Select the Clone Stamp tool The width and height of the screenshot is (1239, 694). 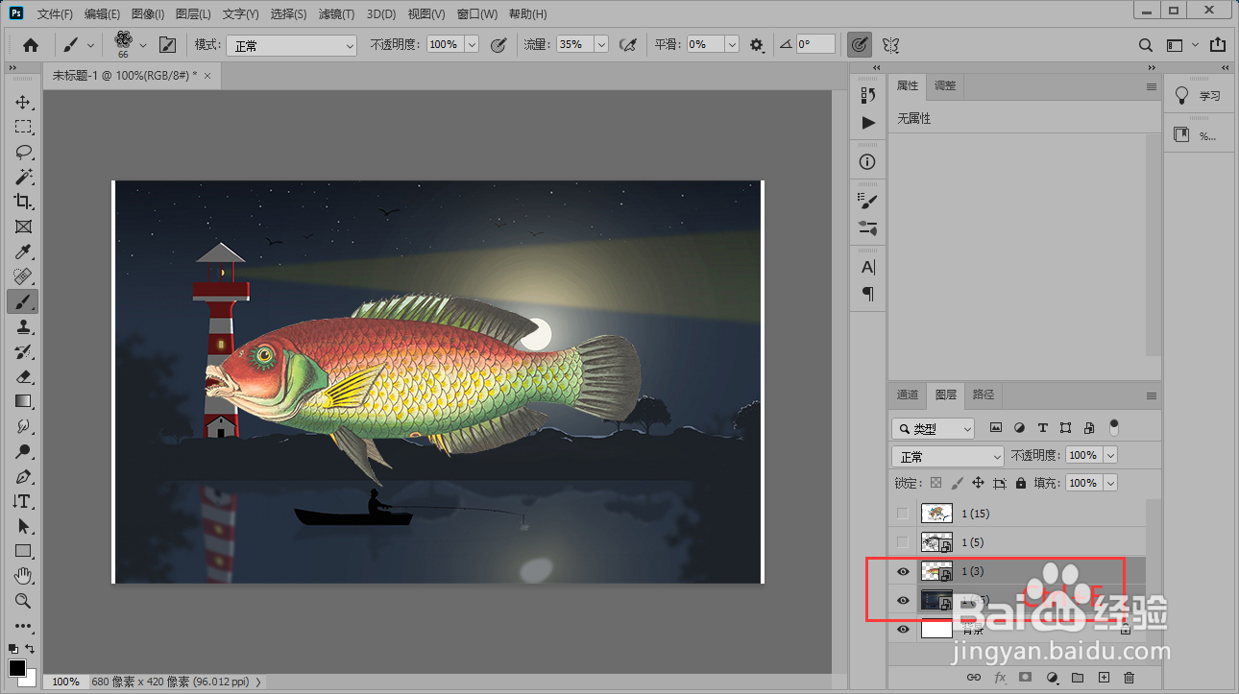[23, 327]
